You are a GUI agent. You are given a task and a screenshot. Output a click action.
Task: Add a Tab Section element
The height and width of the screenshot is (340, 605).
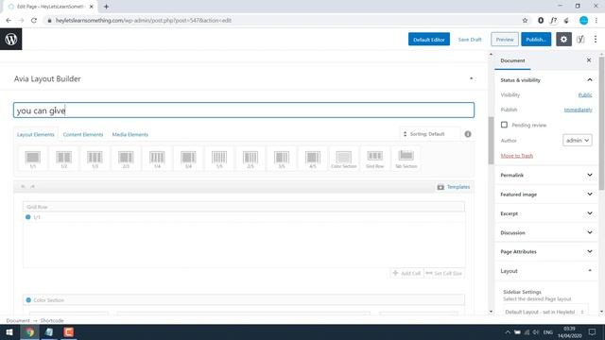[x=406, y=159]
